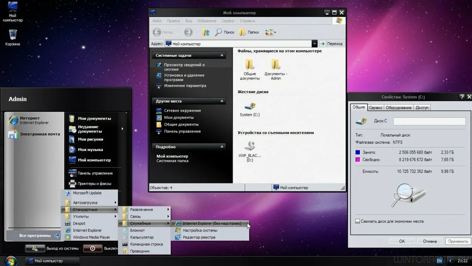Click the Start orb button
This screenshot has width=472, height=266.
(x=11, y=261)
